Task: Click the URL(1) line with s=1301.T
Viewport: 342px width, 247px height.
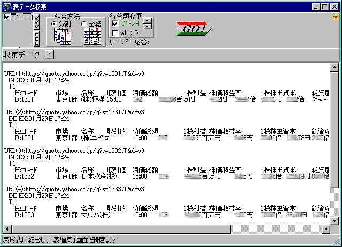Action: (74, 74)
